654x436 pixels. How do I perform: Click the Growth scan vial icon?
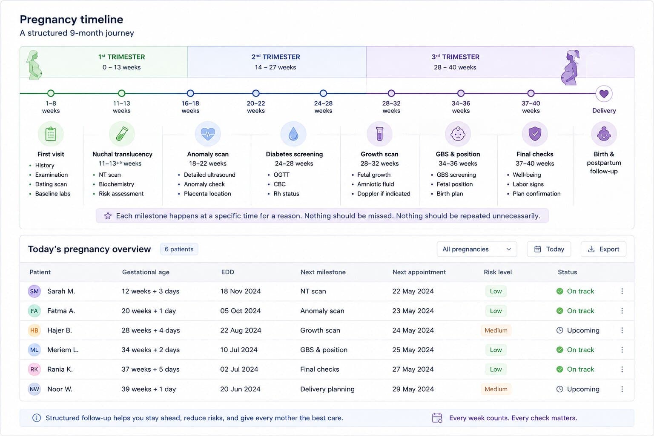pyautogui.click(x=379, y=134)
